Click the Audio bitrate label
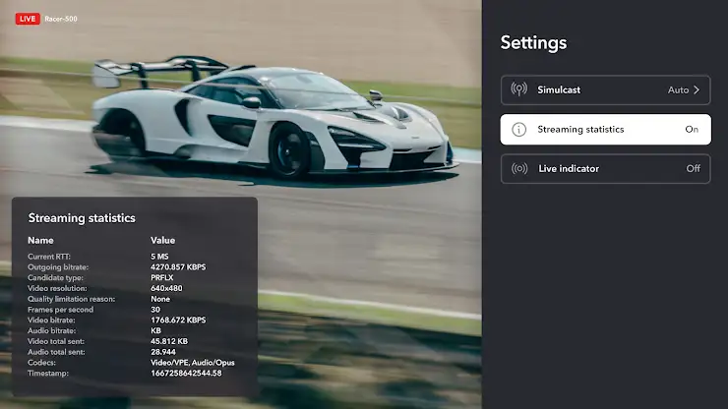Viewport: 728px width, 409px height. point(51,330)
